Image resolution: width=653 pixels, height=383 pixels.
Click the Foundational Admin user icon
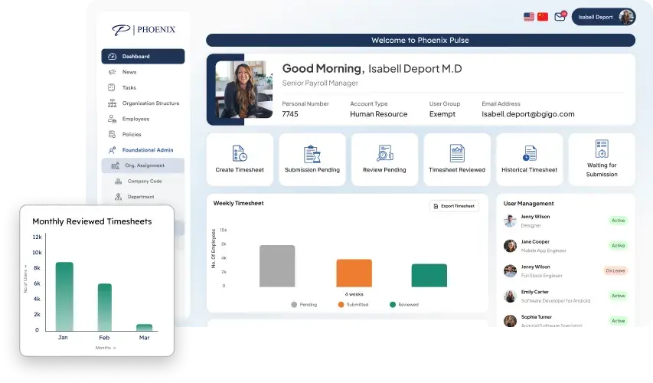112,150
